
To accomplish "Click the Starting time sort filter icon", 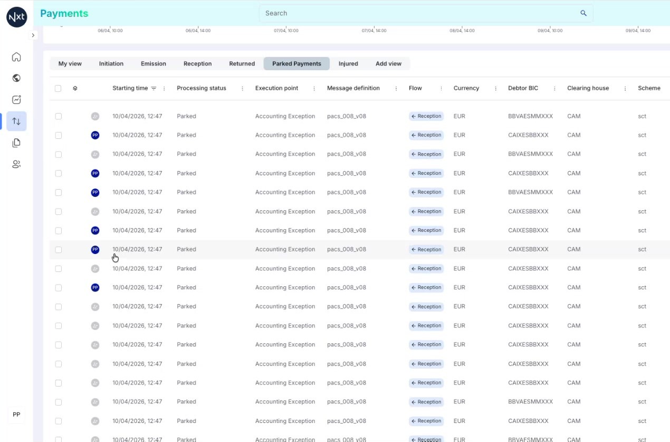I will pos(154,88).
